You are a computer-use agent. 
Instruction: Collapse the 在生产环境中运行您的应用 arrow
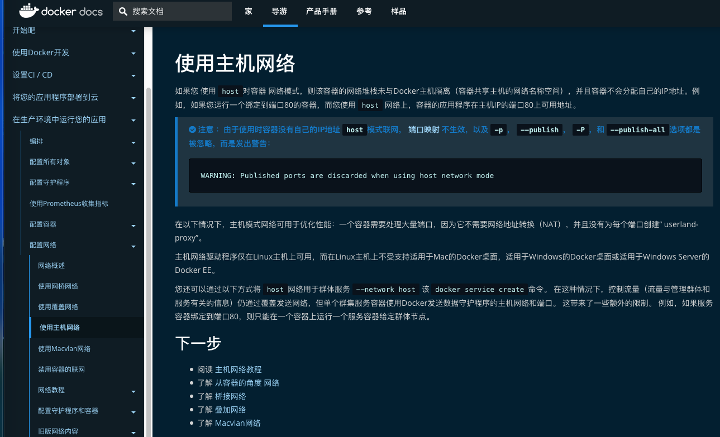[x=133, y=121]
